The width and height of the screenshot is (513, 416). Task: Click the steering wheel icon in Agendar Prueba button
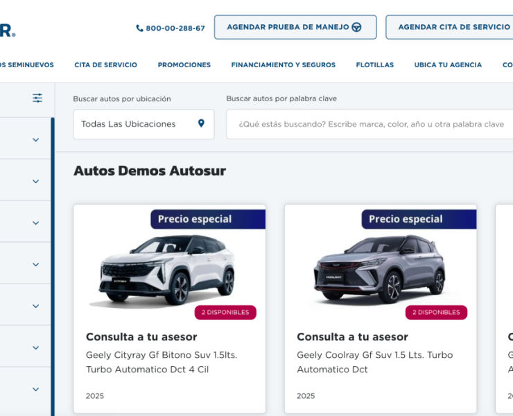356,27
